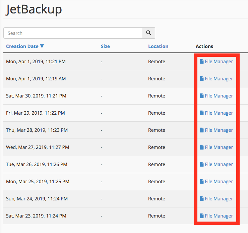Open File Manager for Mar 30 backup
This screenshot has width=248, height=233.
(x=216, y=96)
